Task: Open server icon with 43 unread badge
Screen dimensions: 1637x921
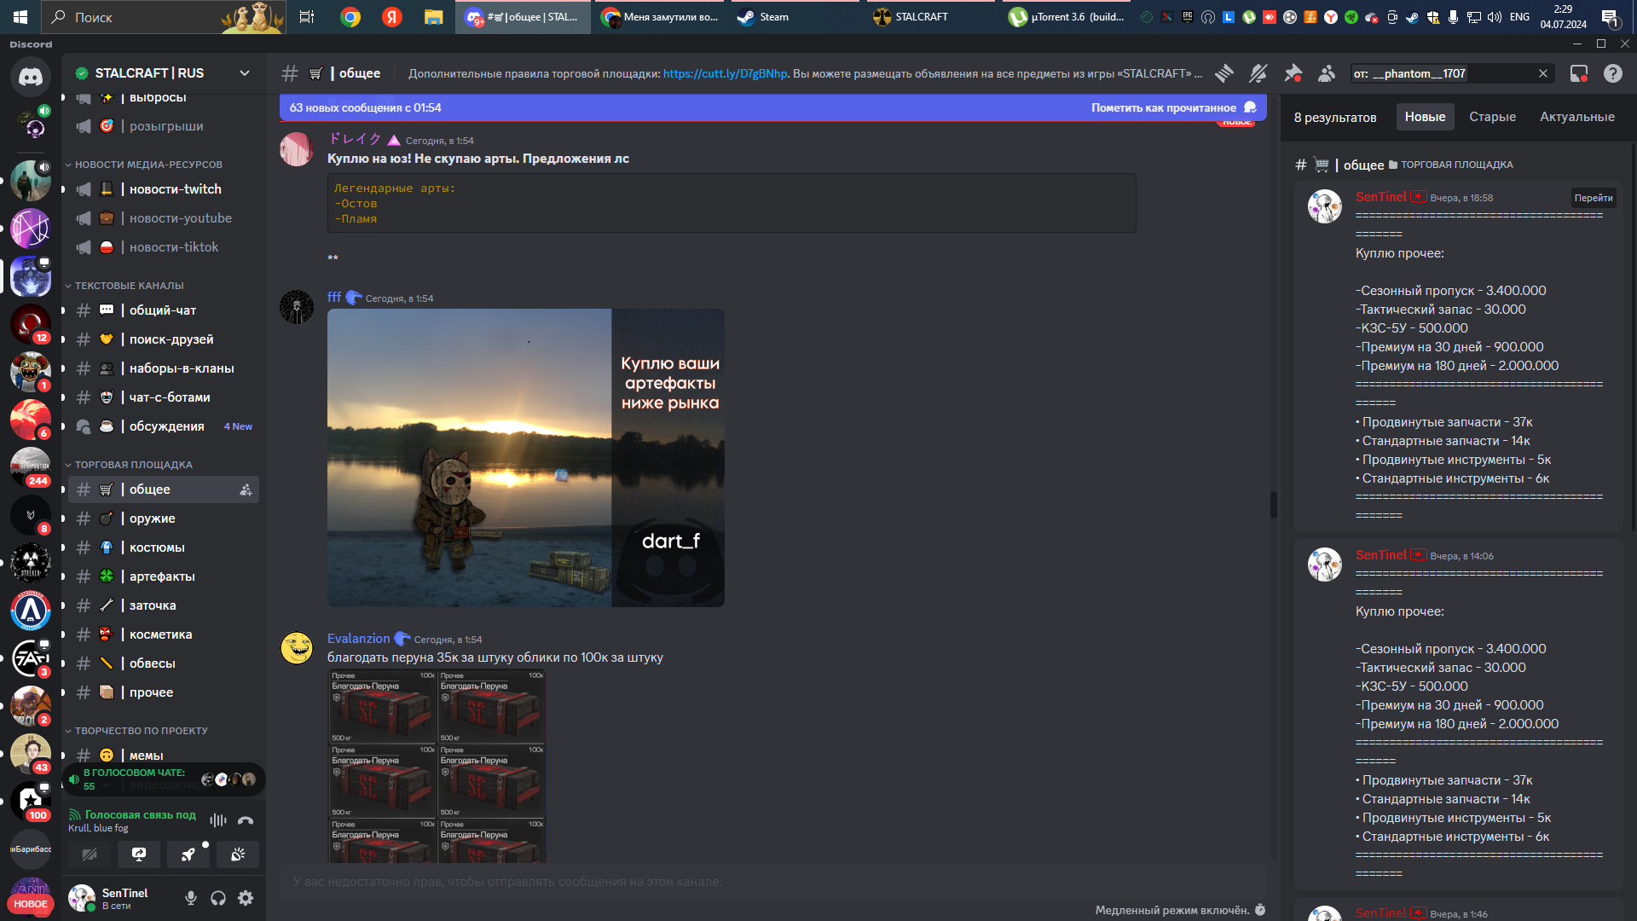Action: 31,754
